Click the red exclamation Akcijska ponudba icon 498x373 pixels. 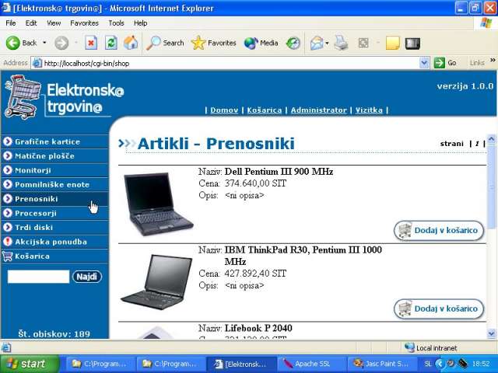pos(7,242)
